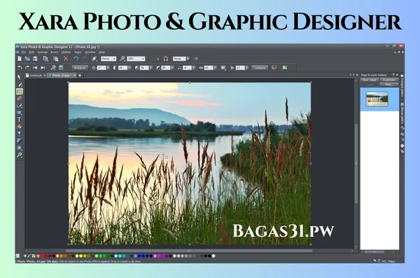Click the photo zoom magnifier in second toolbar
The height and width of the screenshot is (278, 420).
coord(53,67)
